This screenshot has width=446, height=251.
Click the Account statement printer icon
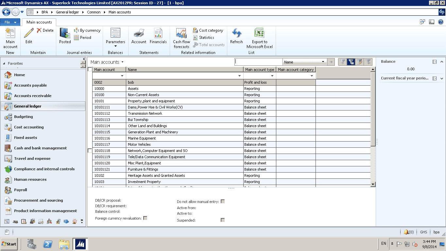[139, 33]
